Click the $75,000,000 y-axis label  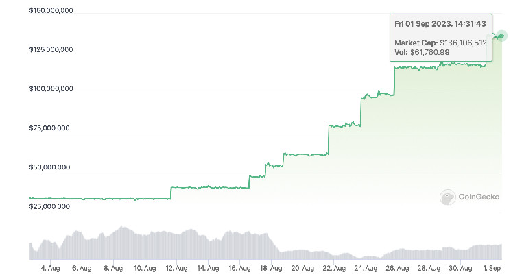coord(50,128)
